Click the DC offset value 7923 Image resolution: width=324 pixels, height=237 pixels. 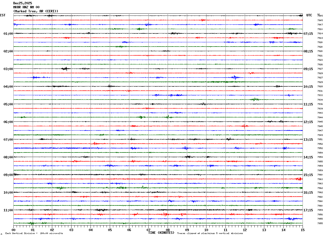click(320, 60)
